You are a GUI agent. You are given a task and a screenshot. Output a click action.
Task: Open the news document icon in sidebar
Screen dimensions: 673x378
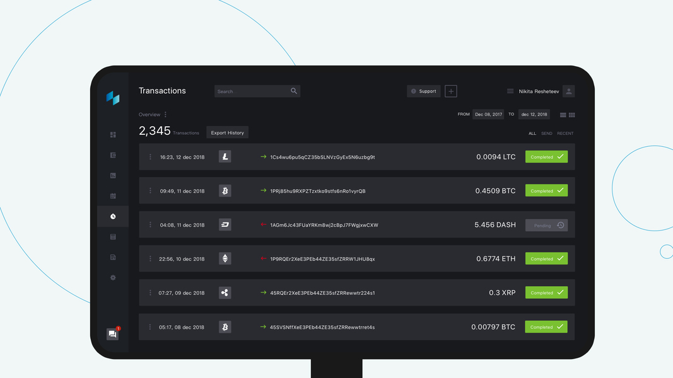click(113, 257)
